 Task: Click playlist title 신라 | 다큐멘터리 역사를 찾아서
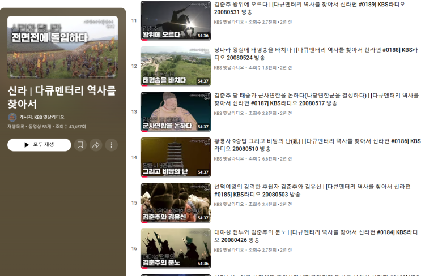[x=62, y=97]
